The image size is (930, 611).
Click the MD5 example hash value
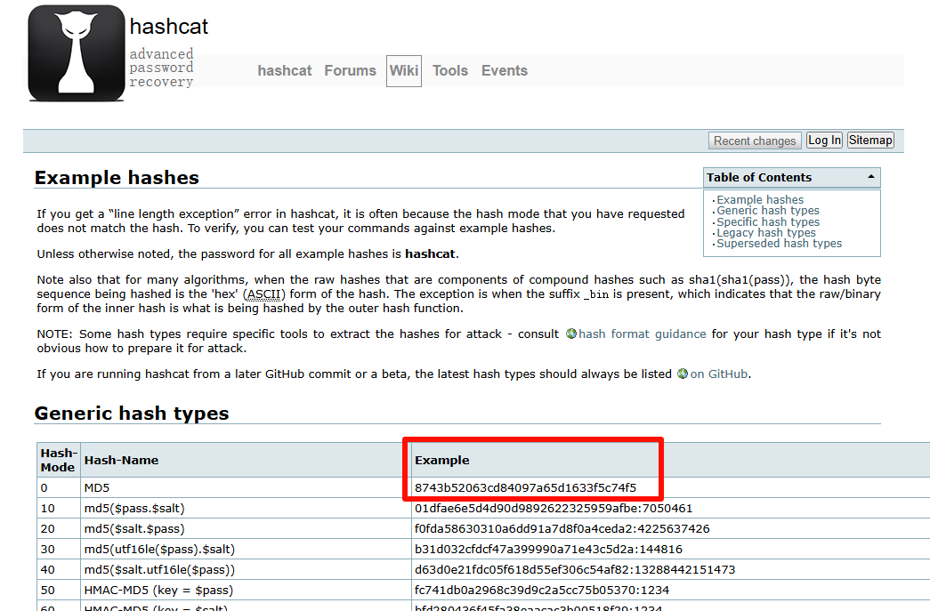526,487
